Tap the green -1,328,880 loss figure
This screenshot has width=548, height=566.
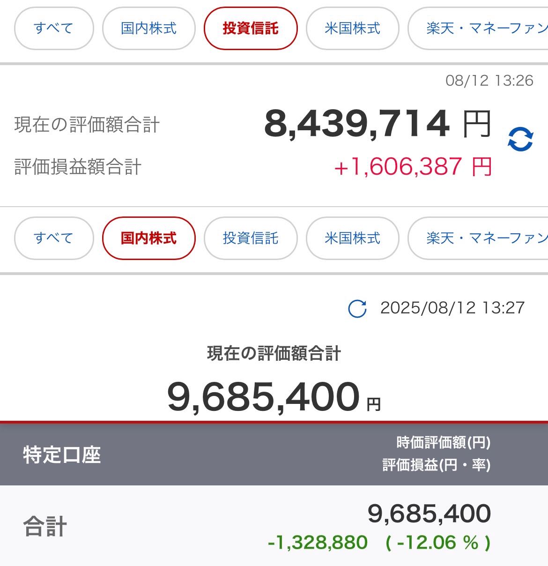point(318,543)
